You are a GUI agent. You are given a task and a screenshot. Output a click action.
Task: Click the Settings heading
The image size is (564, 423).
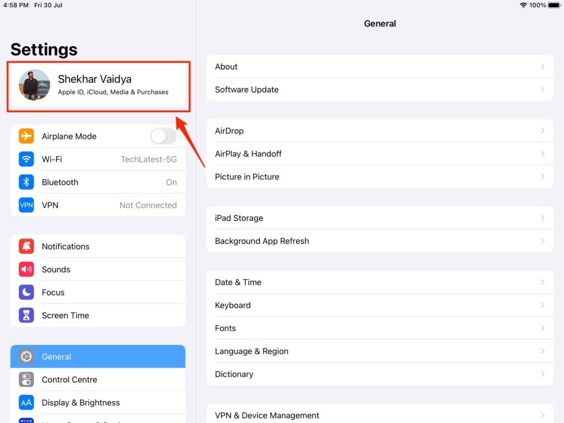tap(44, 49)
